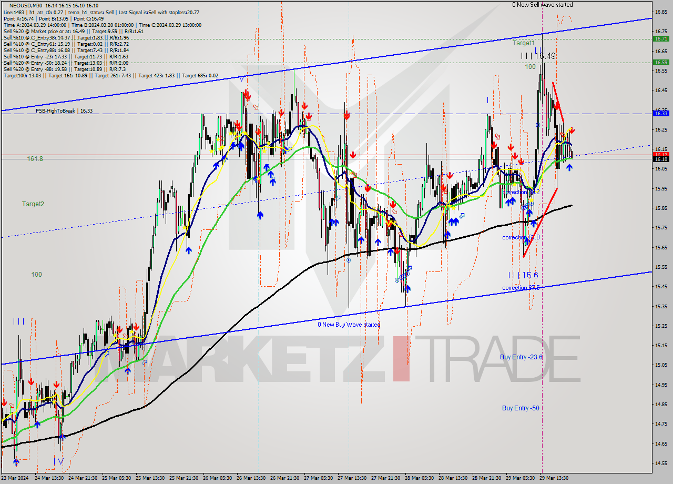Click the black 16.10 current price tag
This screenshot has width=673, height=484.
661,159
